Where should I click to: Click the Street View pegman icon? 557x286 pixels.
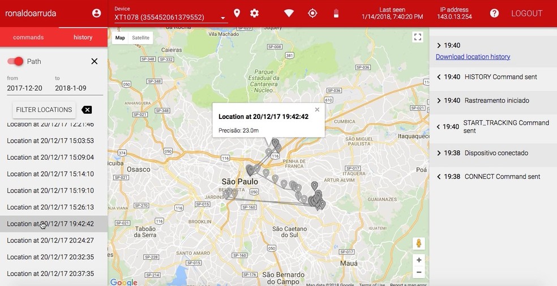419,244
